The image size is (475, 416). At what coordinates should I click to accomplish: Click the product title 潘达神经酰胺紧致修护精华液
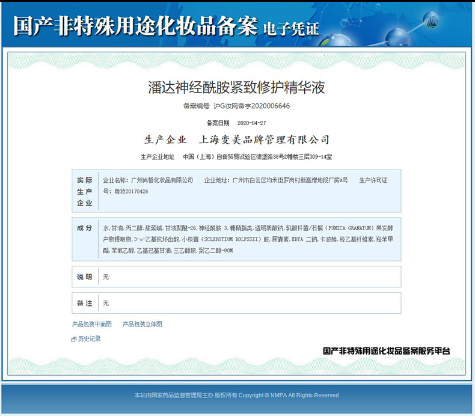coord(236,87)
